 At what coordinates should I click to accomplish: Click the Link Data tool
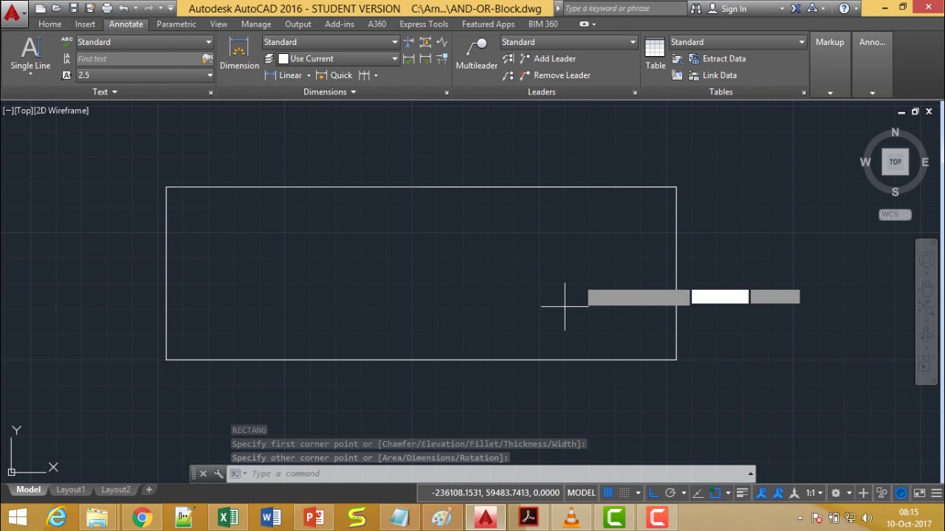(x=712, y=75)
